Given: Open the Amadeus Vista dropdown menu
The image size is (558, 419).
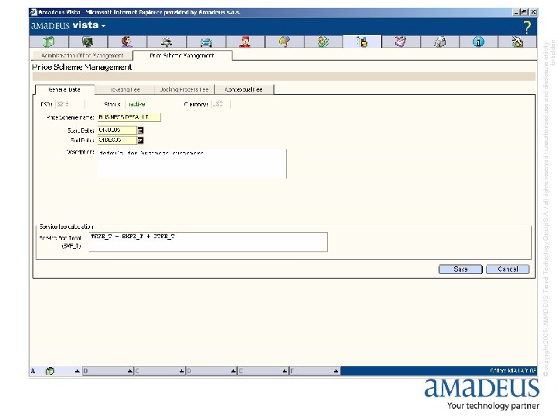Looking at the screenshot, I should (x=103, y=26).
